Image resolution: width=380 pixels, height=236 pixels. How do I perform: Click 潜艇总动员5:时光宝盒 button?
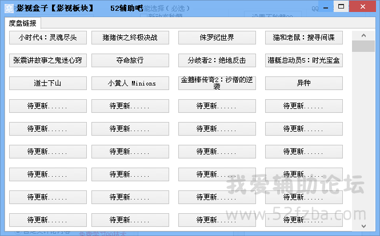(x=304, y=60)
